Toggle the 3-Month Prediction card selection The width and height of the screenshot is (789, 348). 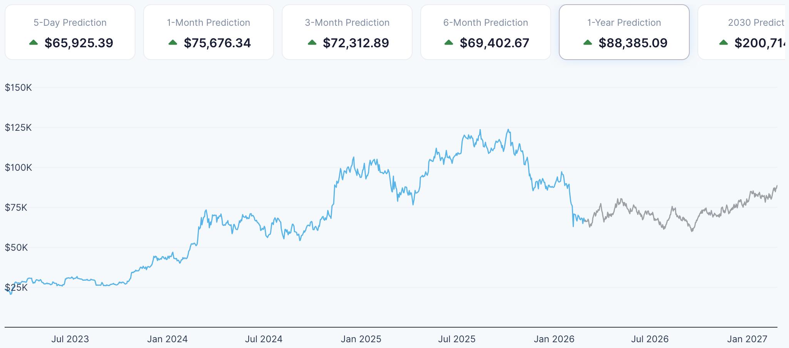tap(347, 32)
